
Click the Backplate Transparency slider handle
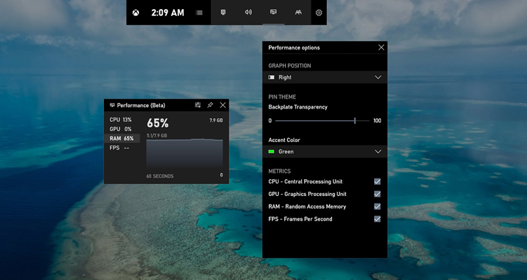click(x=355, y=120)
